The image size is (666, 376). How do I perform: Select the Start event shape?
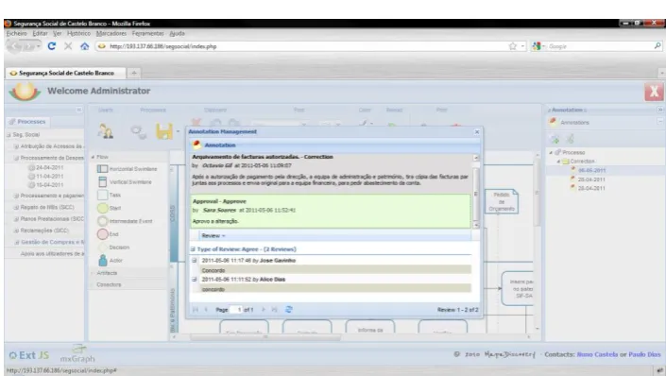pos(110,208)
